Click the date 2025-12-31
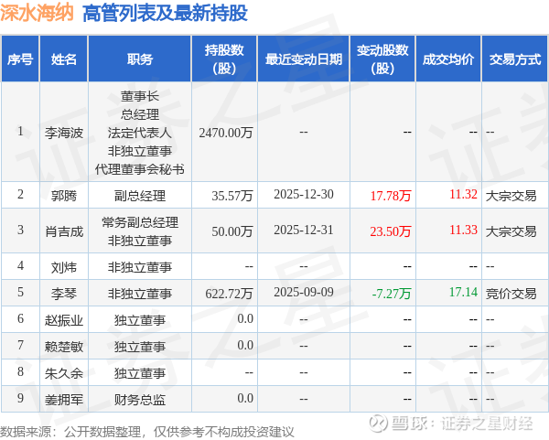549x440 pixels. [304, 230]
